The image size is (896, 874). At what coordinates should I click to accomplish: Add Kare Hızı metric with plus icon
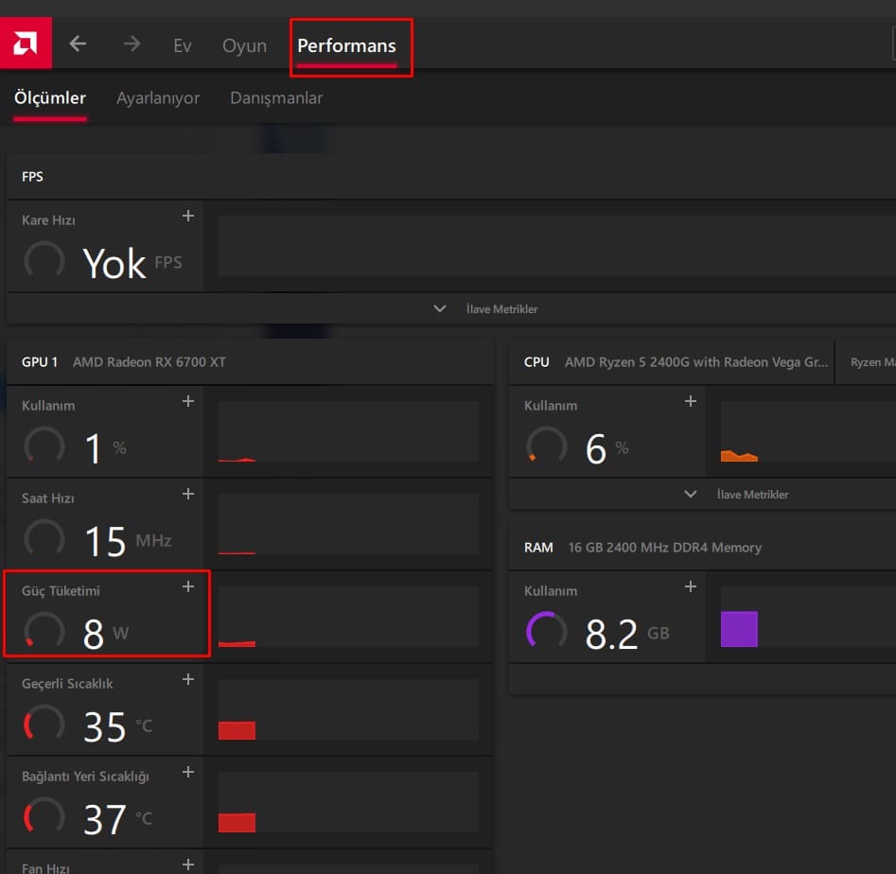(188, 216)
